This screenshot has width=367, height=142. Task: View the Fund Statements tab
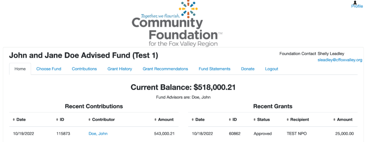click(215, 69)
